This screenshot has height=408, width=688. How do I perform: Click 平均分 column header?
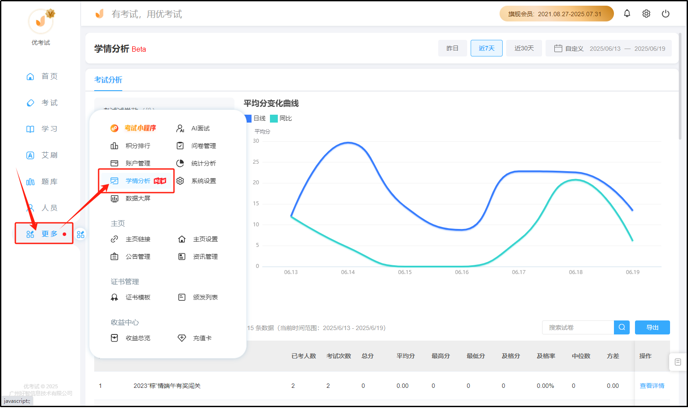[x=406, y=356]
